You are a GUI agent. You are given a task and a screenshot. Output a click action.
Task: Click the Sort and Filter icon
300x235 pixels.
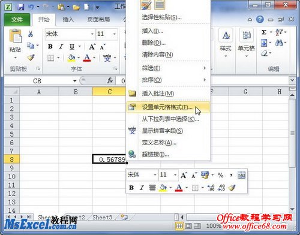[278, 32]
